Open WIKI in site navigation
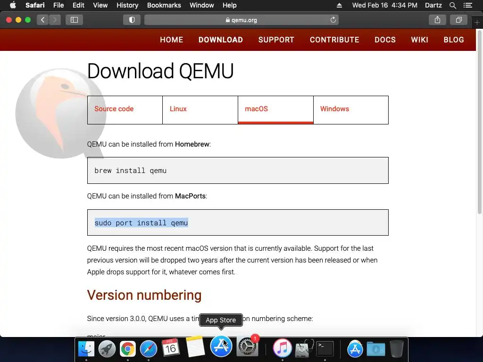 point(419,40)
